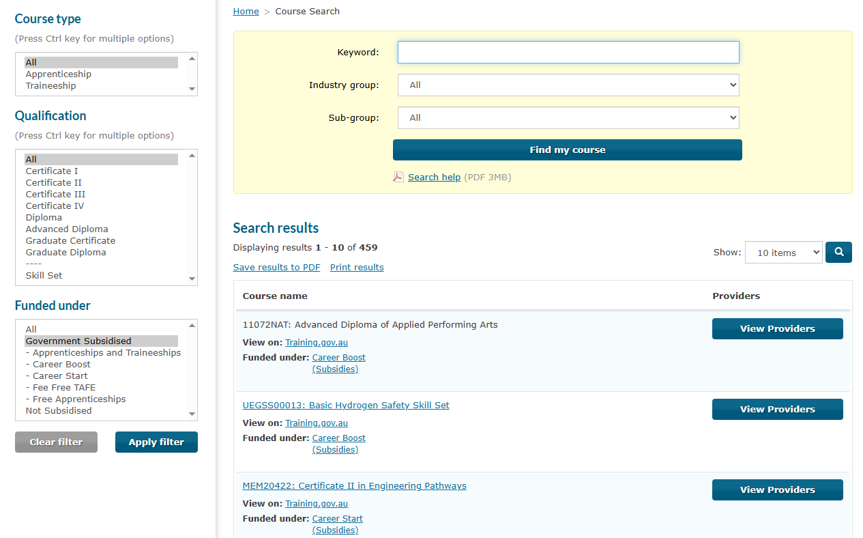
Task: Click the Print results link
Action: 357,268
